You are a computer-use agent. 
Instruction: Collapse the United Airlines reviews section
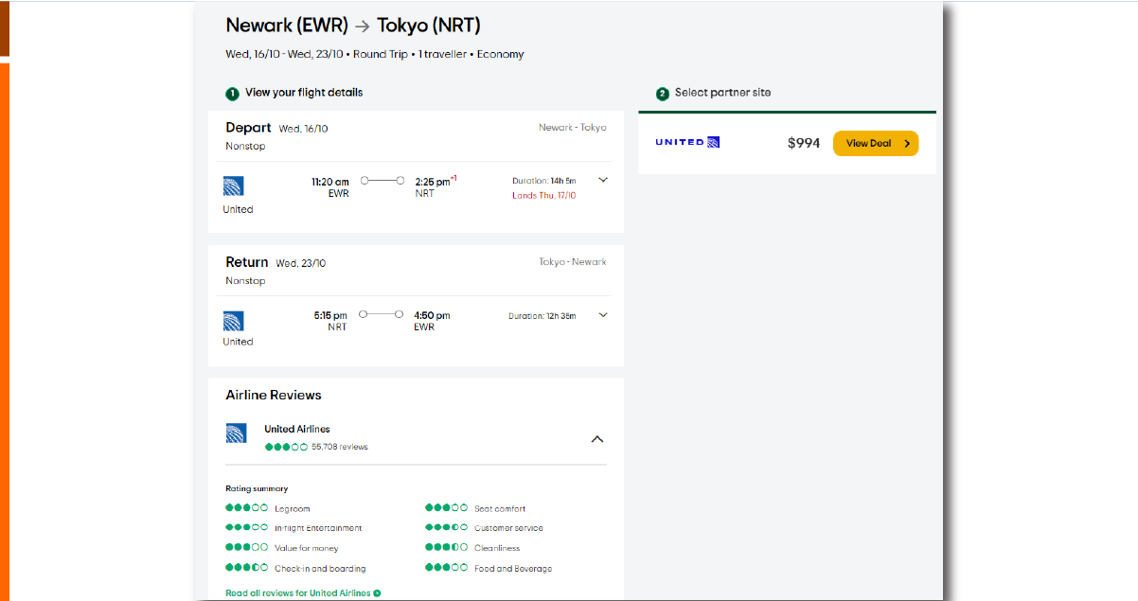[596, 439]
